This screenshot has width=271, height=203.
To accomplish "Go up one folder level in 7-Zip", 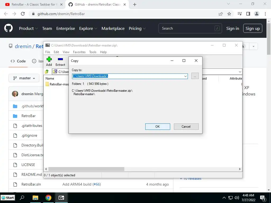I will (47, 71).
